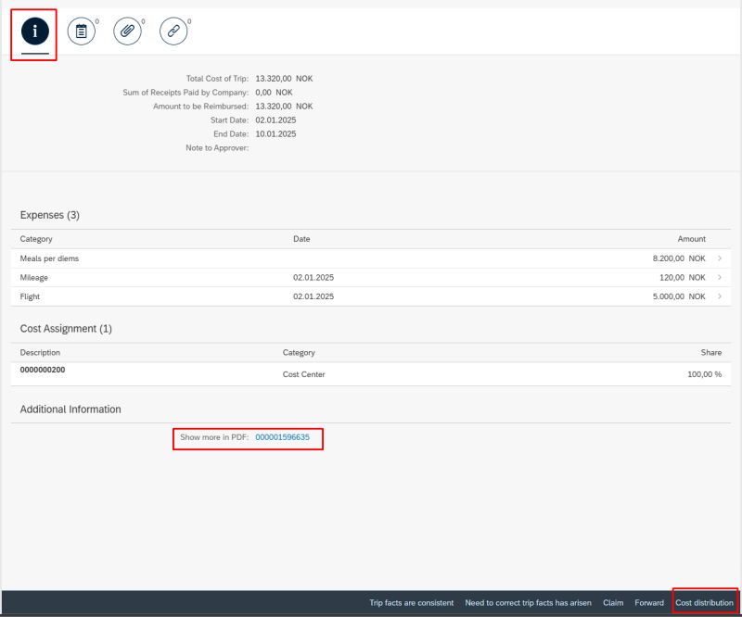This screenshot has width=742, height=617.
Task: Open the Attachments paperclip tab icon
Action: [127, 31]
